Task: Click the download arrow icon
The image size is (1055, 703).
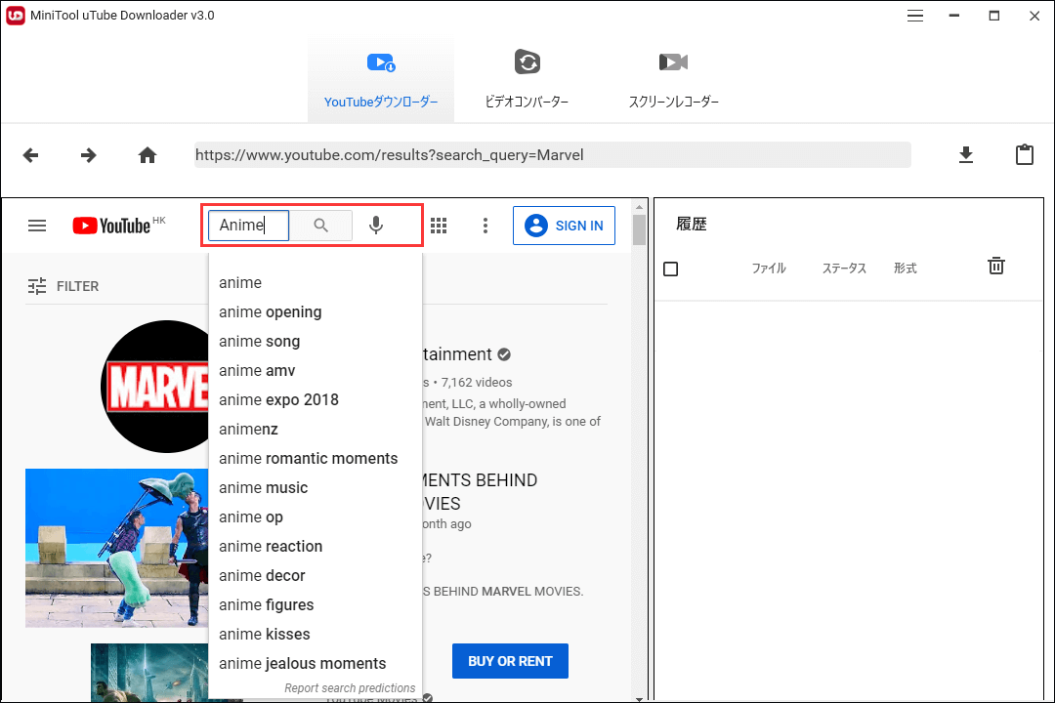Action: point(966,154)
